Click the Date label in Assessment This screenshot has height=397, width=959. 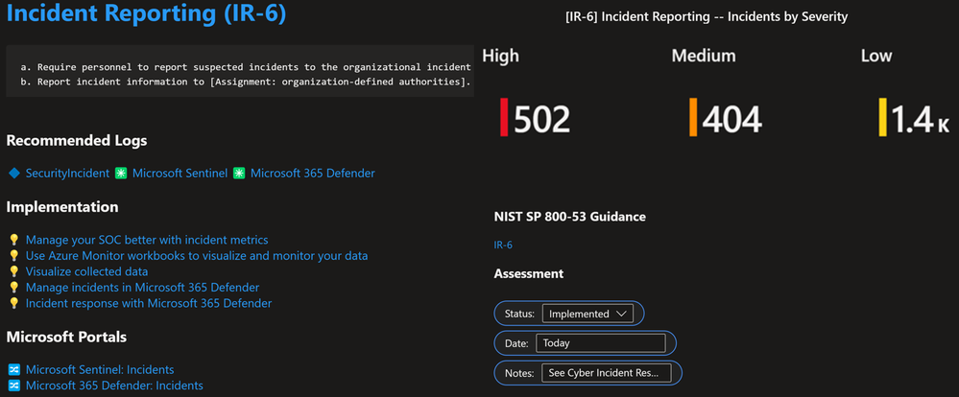516,344
